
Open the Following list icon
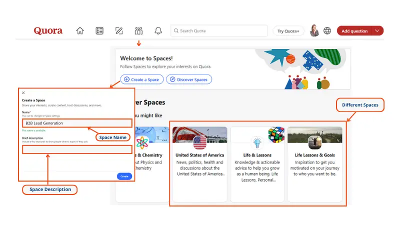(x=99, y=30)
